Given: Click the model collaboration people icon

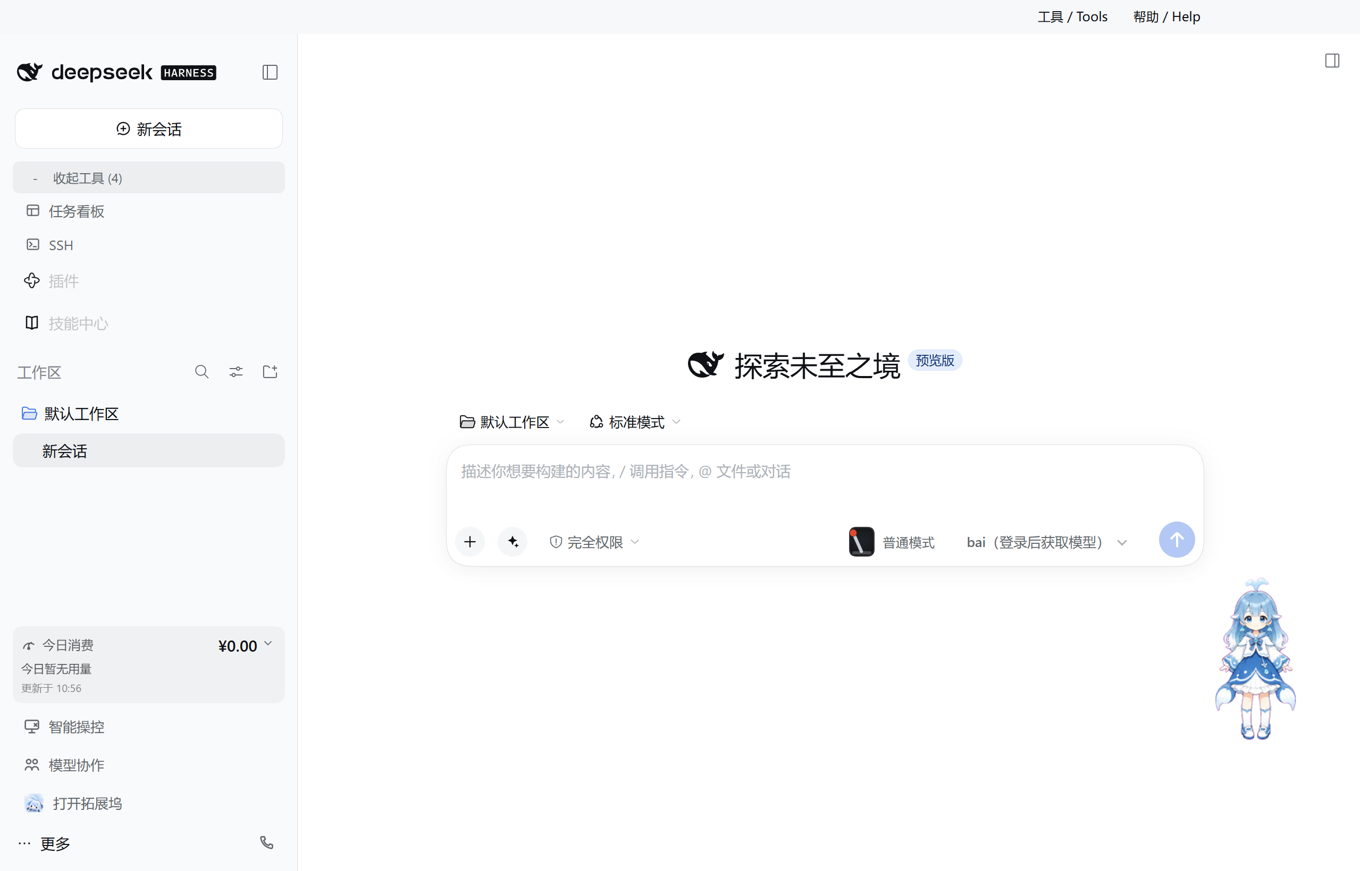Looking at the screenshot, I should point(32,765).
